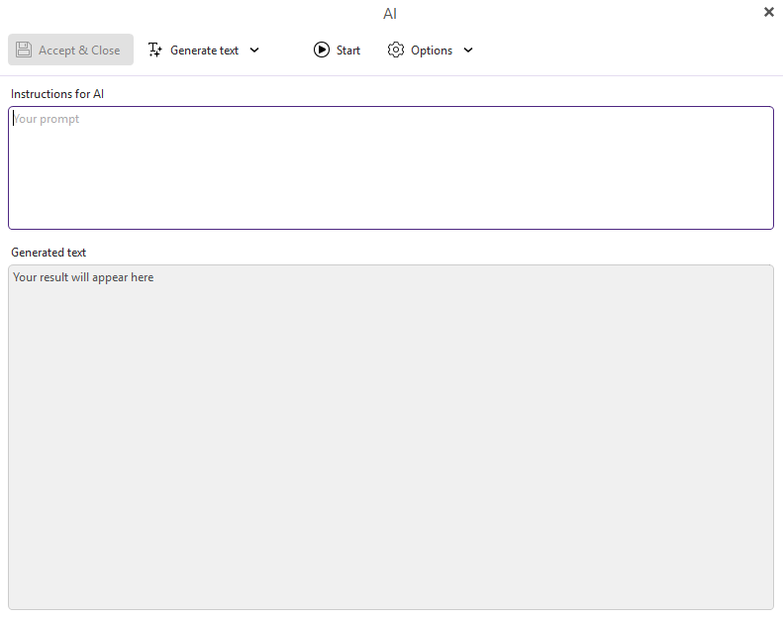Click the AI dialog title

pos(390,14)
